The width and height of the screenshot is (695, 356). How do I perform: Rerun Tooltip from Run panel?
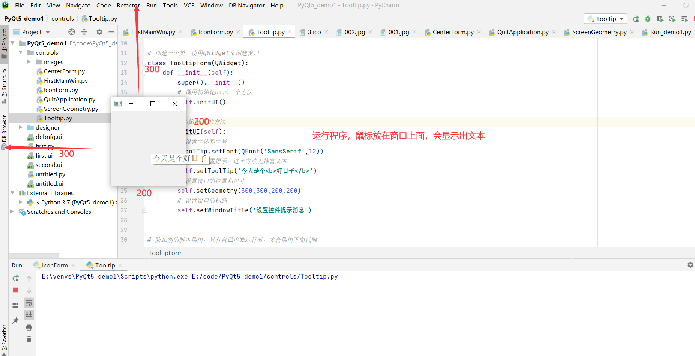coord(15,278)
